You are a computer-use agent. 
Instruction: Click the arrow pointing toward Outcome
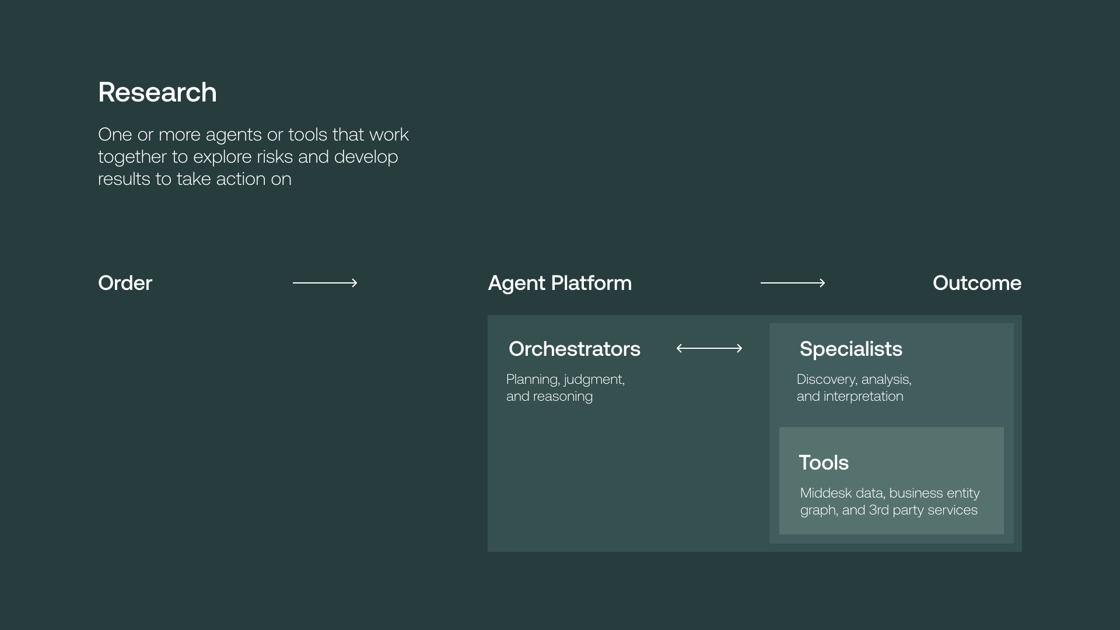(x=793, y=283)
